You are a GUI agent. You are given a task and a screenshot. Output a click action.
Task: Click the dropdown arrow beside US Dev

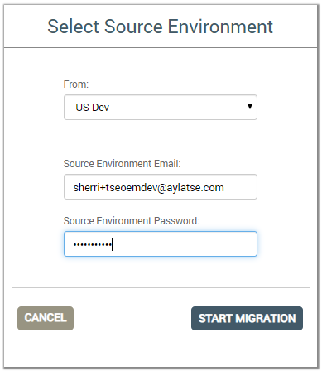tap(250, 107)
